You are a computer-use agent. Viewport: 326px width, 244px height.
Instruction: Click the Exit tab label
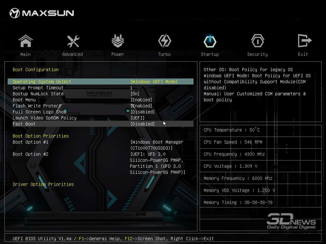[x=303, y=54]
